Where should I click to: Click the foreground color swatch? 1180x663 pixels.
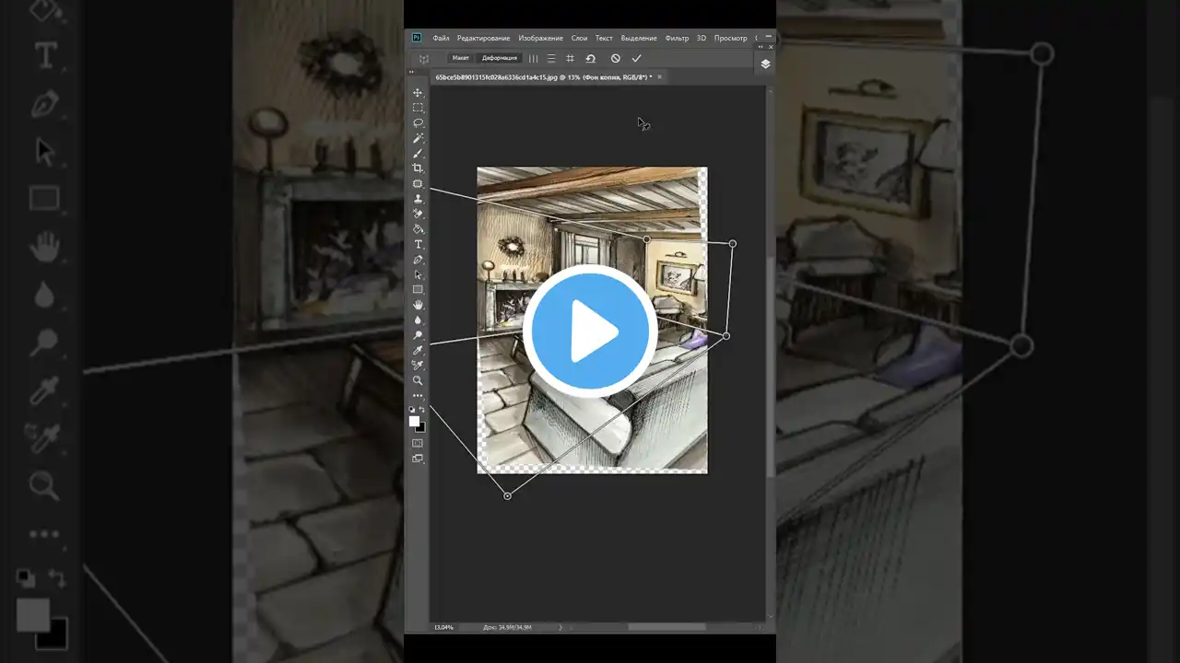coord(414,421)
